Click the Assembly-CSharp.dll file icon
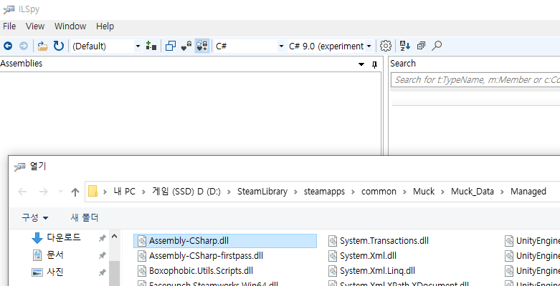Image resolution: width=560 pixels, height=286 pixels. click(142, 241)
